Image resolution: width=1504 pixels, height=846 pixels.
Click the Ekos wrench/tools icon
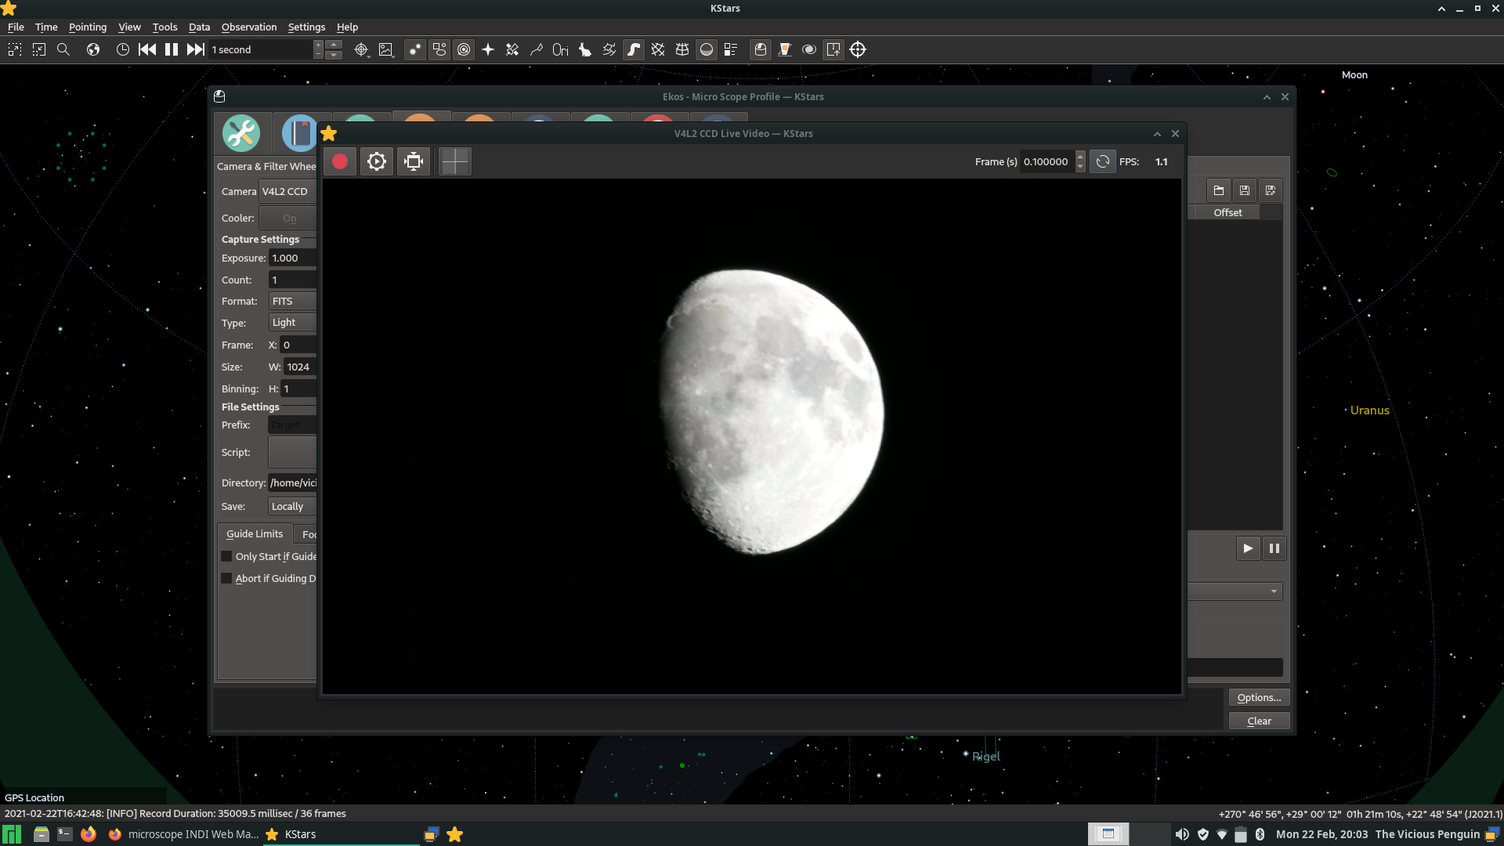(242, 132)
